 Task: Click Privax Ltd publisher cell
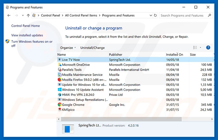(116, 95)
